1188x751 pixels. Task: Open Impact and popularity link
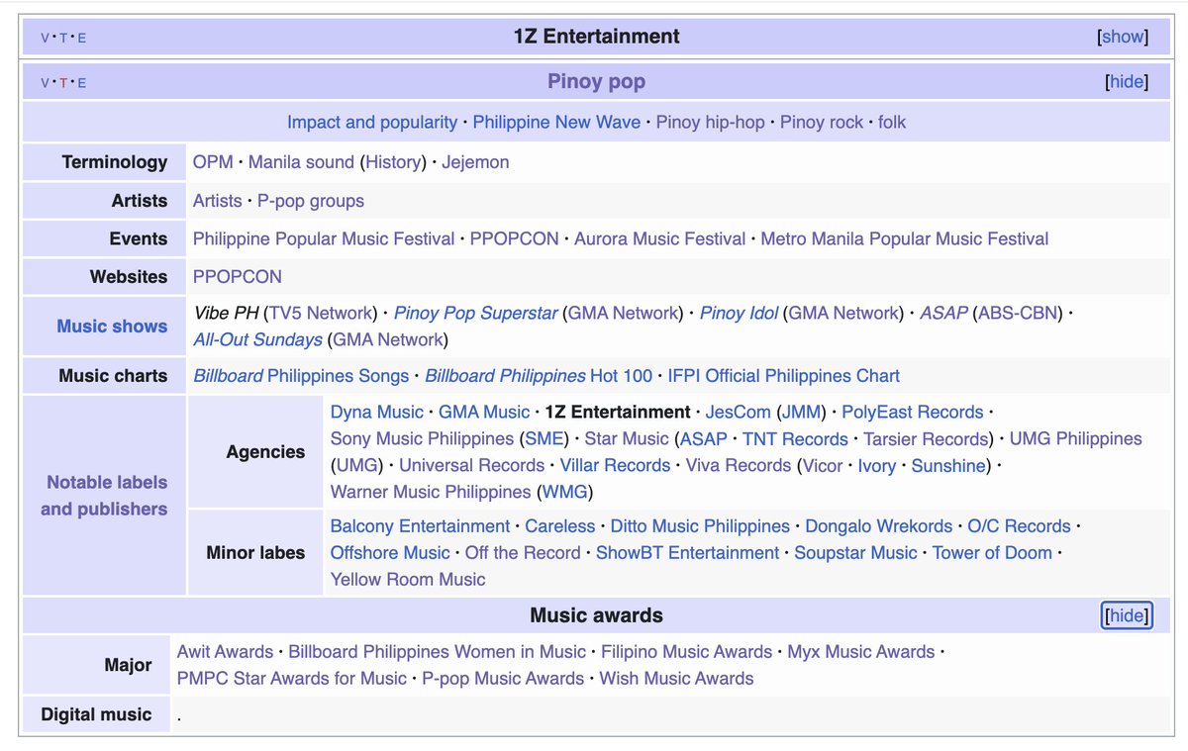[372, 123]
